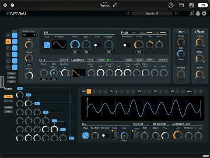Click the MOD button under LFO Depth
This screenshot has width=210, height=158.
(44, 79)
